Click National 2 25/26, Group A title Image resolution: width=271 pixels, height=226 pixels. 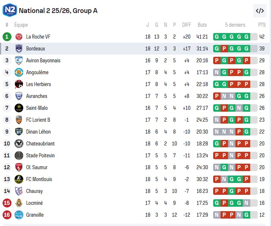click(x=58, y=10)
